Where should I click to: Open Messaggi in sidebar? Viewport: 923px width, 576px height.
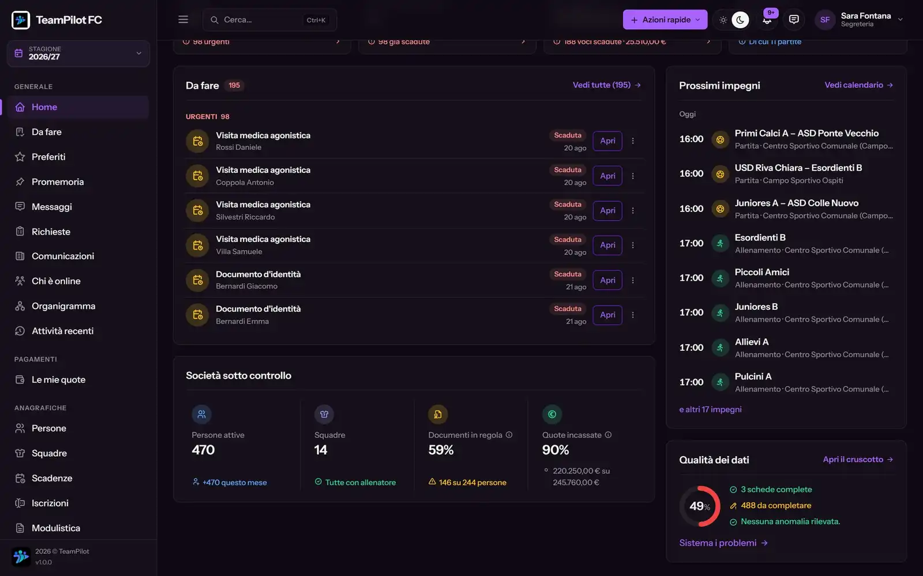click(x=78, y=207)
